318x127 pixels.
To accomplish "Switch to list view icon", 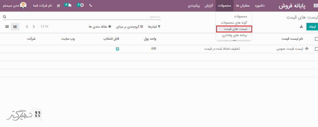I will 15,27.
